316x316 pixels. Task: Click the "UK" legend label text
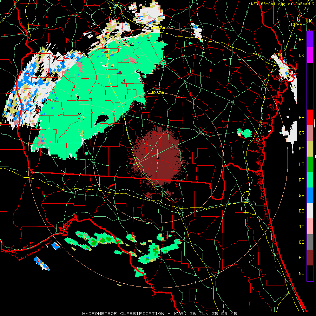pos(302,55)
